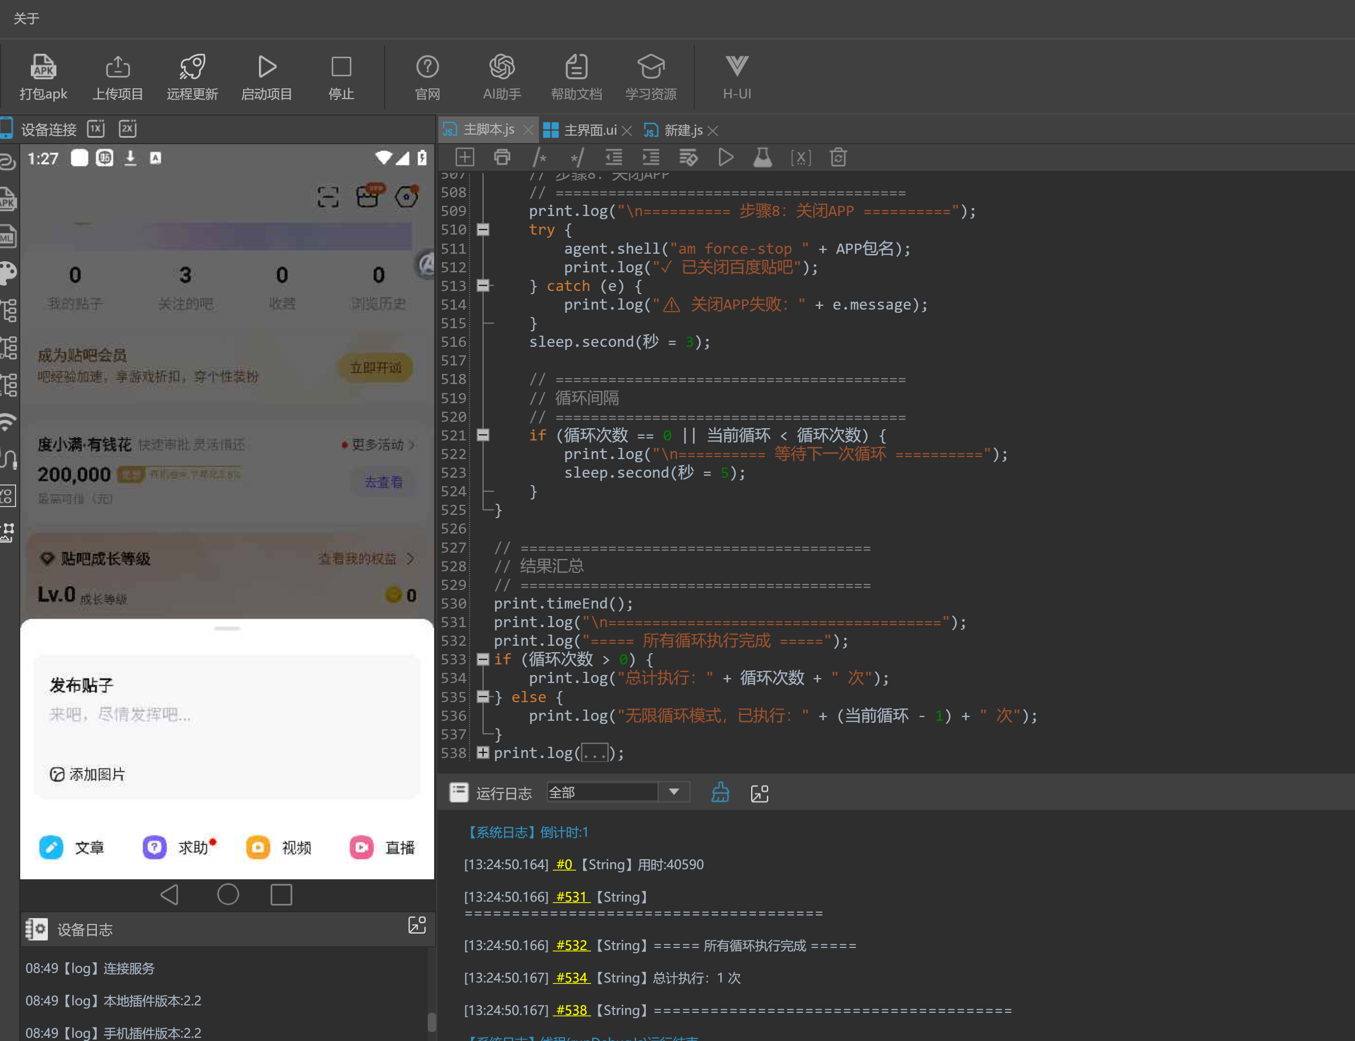
Task: Open the 全部 log filter dropdown
Action: coord(618,792)
